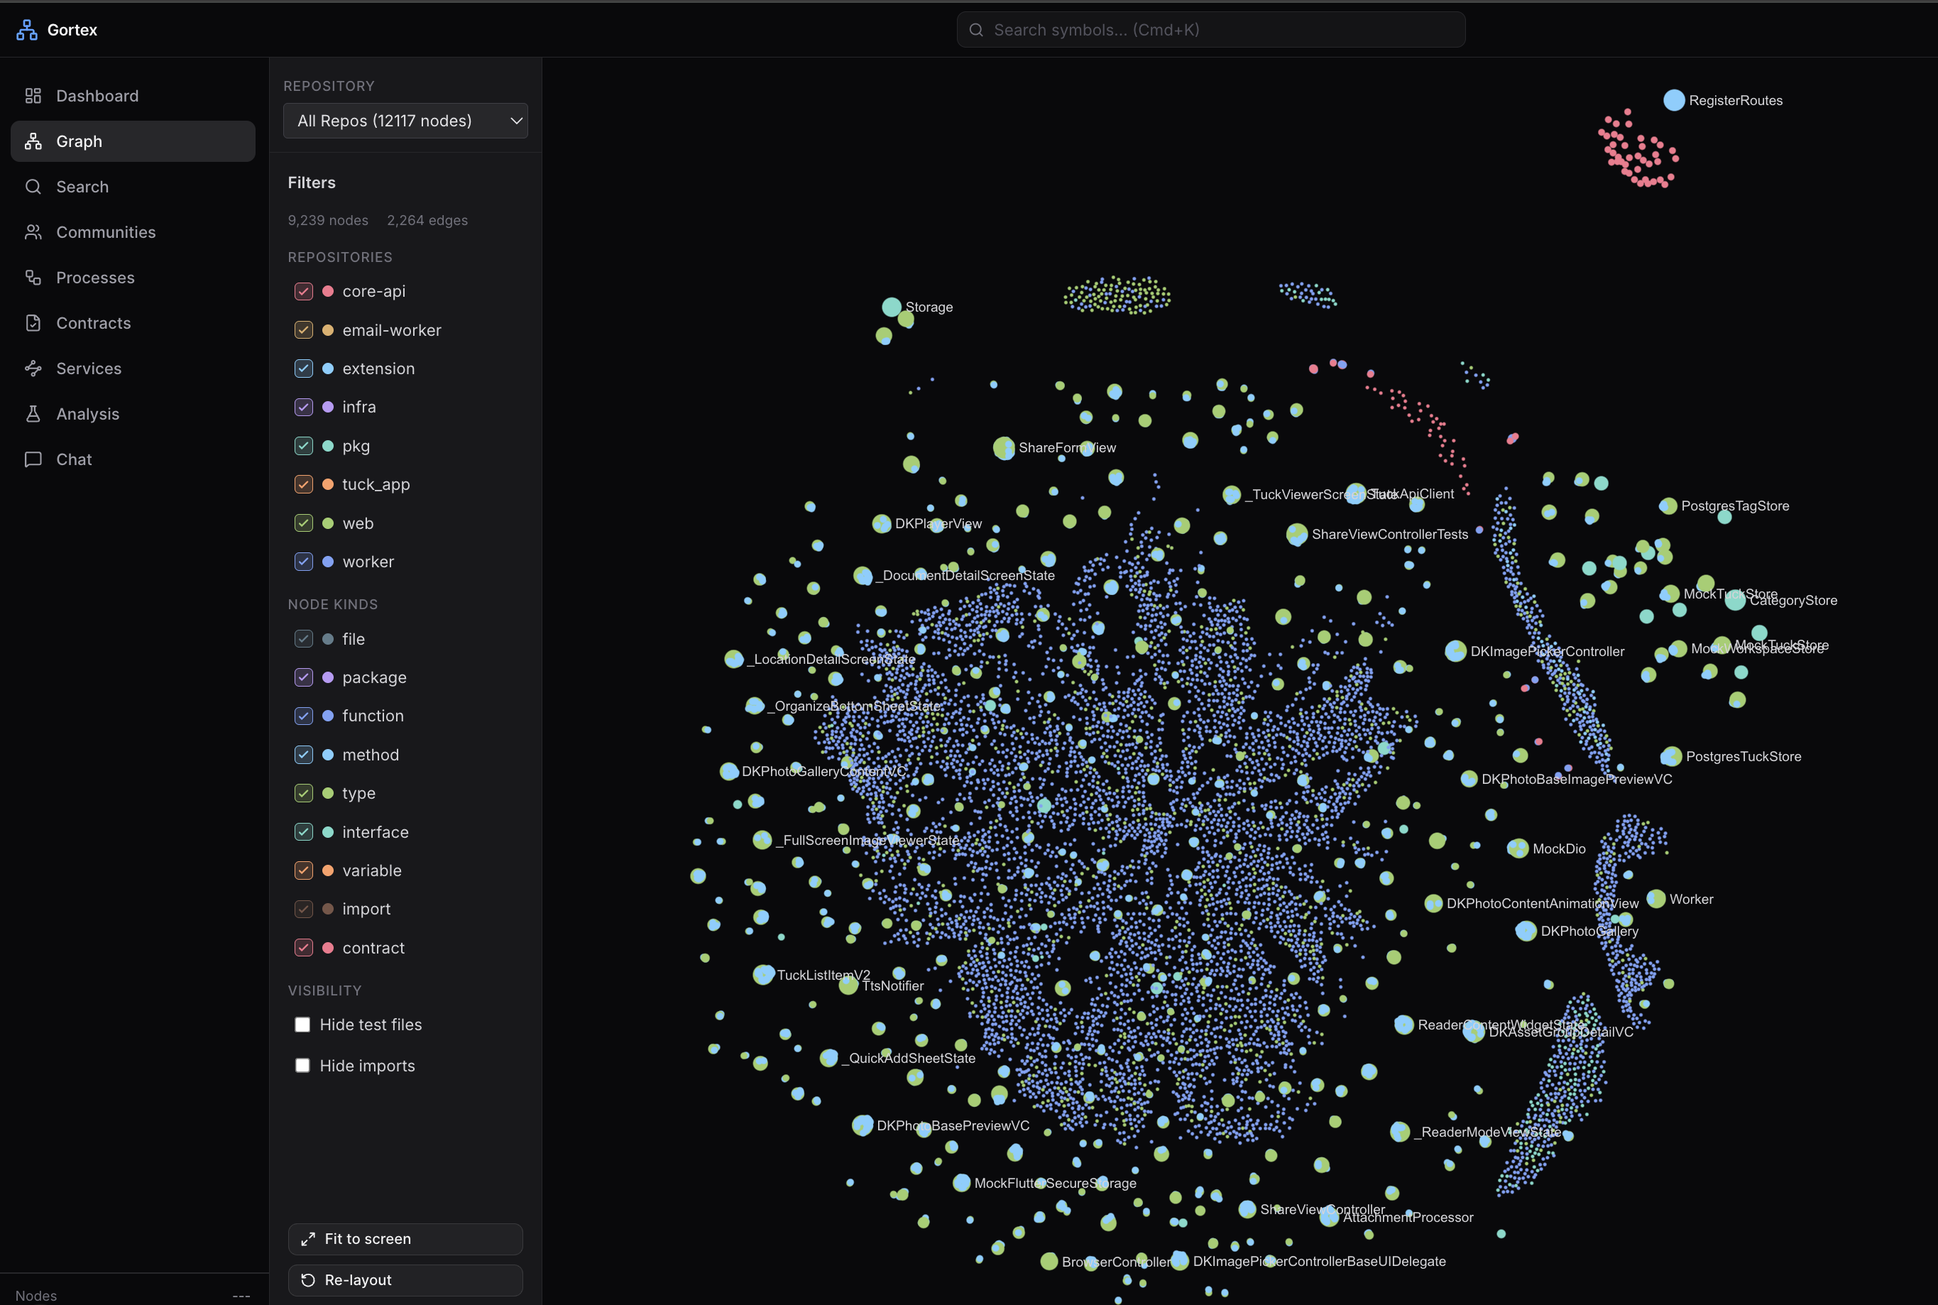The image size is (1938, 1305).
Task: Enable Hide test files
Action: click(x=303, y=1025)
